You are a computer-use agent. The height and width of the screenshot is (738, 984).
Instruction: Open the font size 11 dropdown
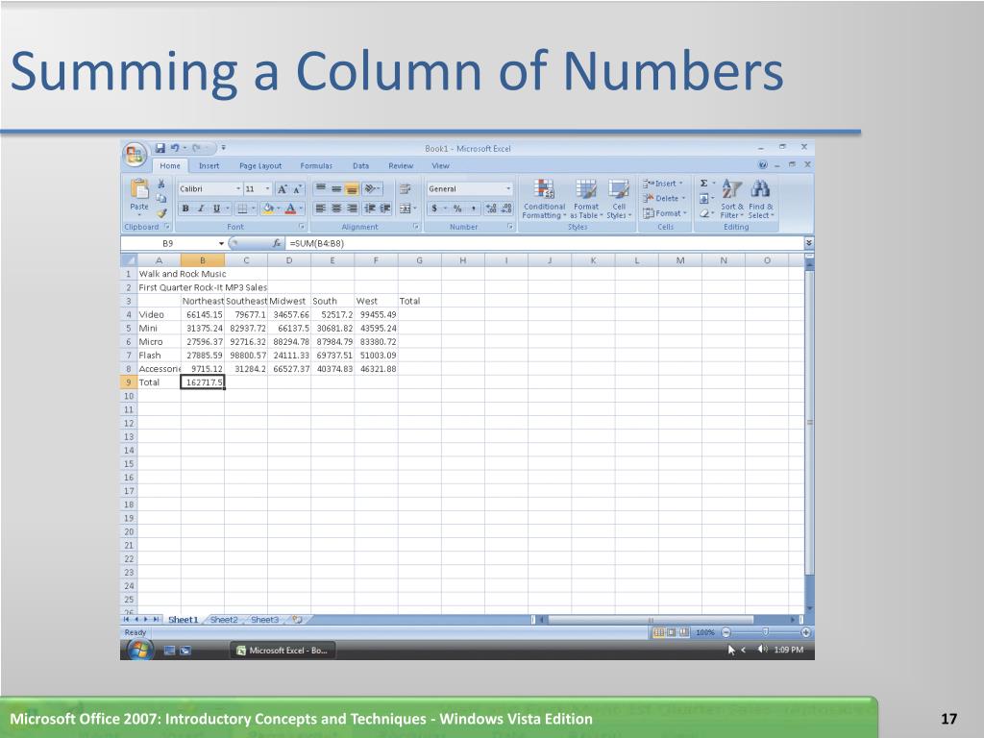tap(268, 189)
